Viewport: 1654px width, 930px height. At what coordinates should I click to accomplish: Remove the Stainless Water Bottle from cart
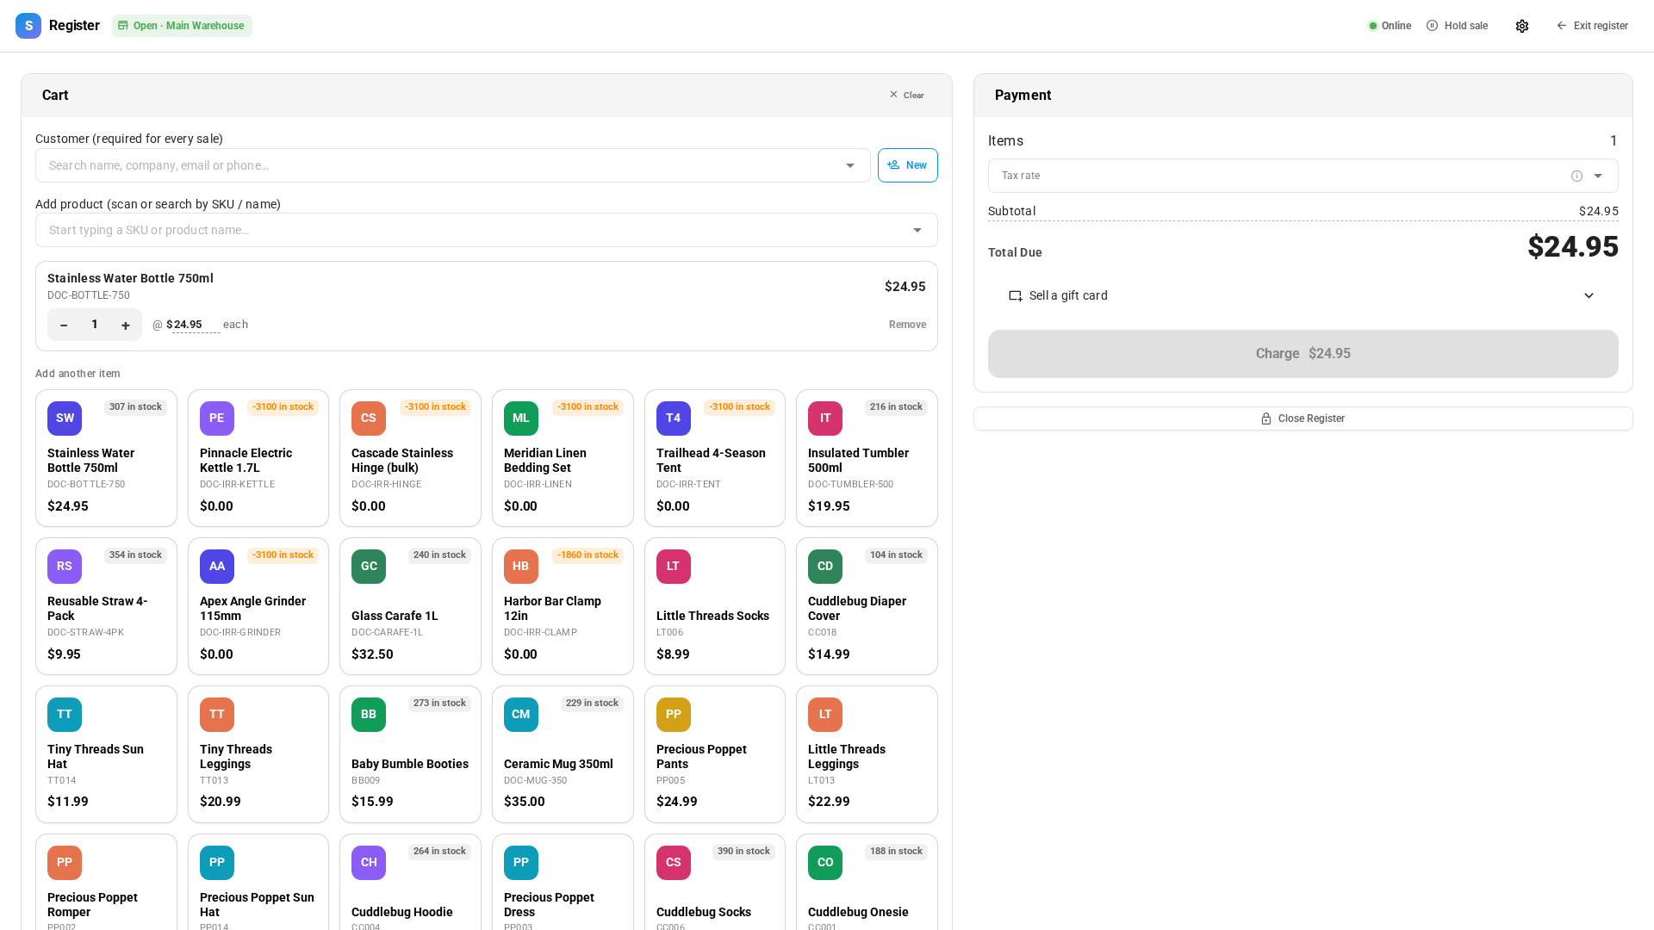tap(907, 325)
